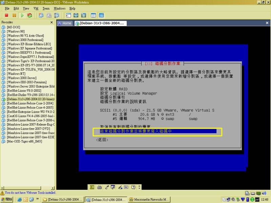
Task: Select the highlighted 結束磁碟分割作業 option
Action: pyautogui.click(x=158, y=131)
